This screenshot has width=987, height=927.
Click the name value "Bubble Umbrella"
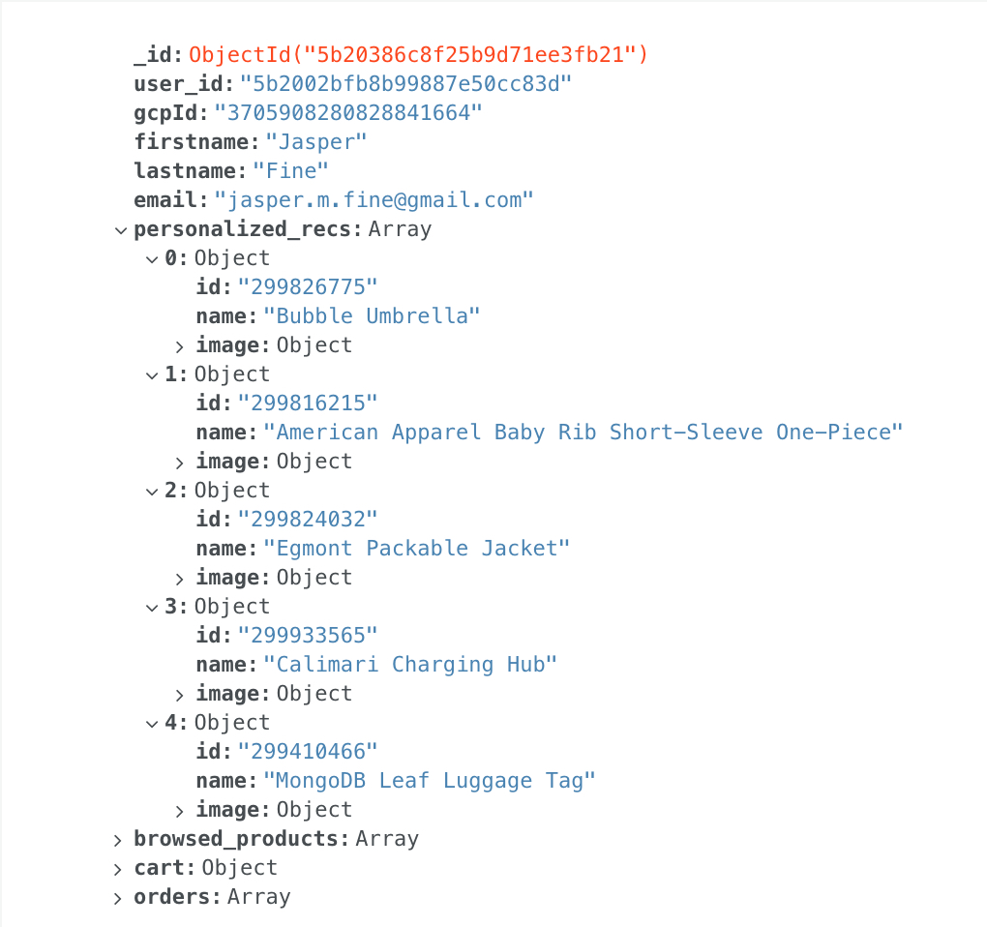pos(372,316)
